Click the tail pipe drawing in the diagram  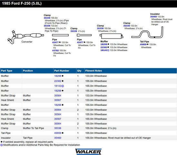(147, 32)
